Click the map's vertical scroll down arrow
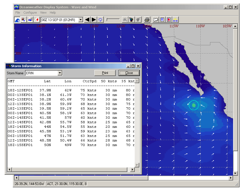Image resolution: width=245 pixels, height=193 pixels. (x=235, y=173)
